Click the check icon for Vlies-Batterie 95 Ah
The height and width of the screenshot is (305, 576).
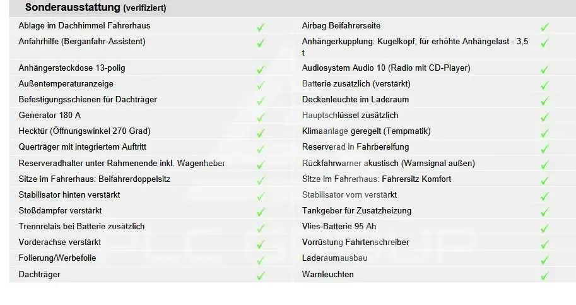pyautogui.click(x=544, y=228)
